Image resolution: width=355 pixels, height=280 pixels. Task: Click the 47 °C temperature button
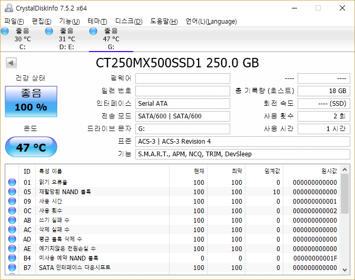[x=31, y=147]
